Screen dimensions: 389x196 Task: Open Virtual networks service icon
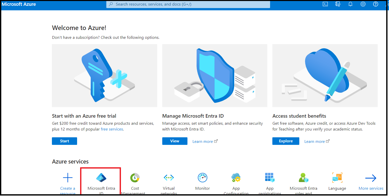point(169,178)
